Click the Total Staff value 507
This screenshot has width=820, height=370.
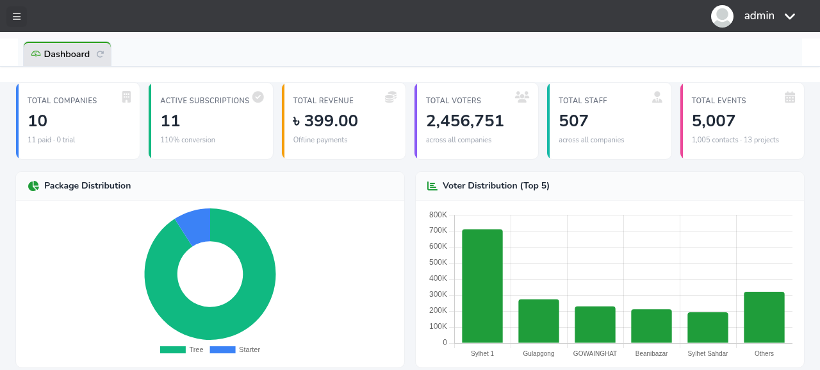574,121
